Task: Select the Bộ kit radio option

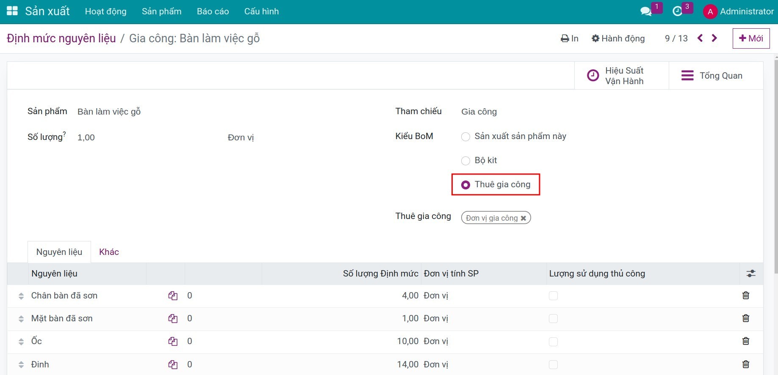Action: pos(465,161)
